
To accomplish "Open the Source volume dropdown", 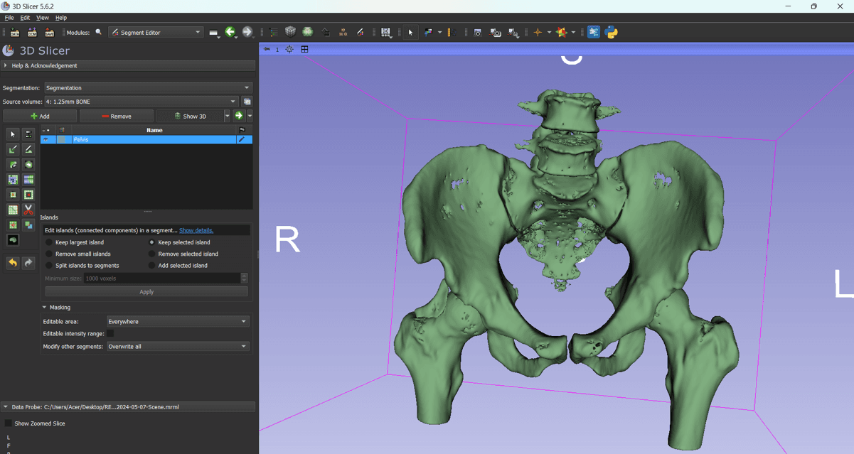I will coord(142,102).
